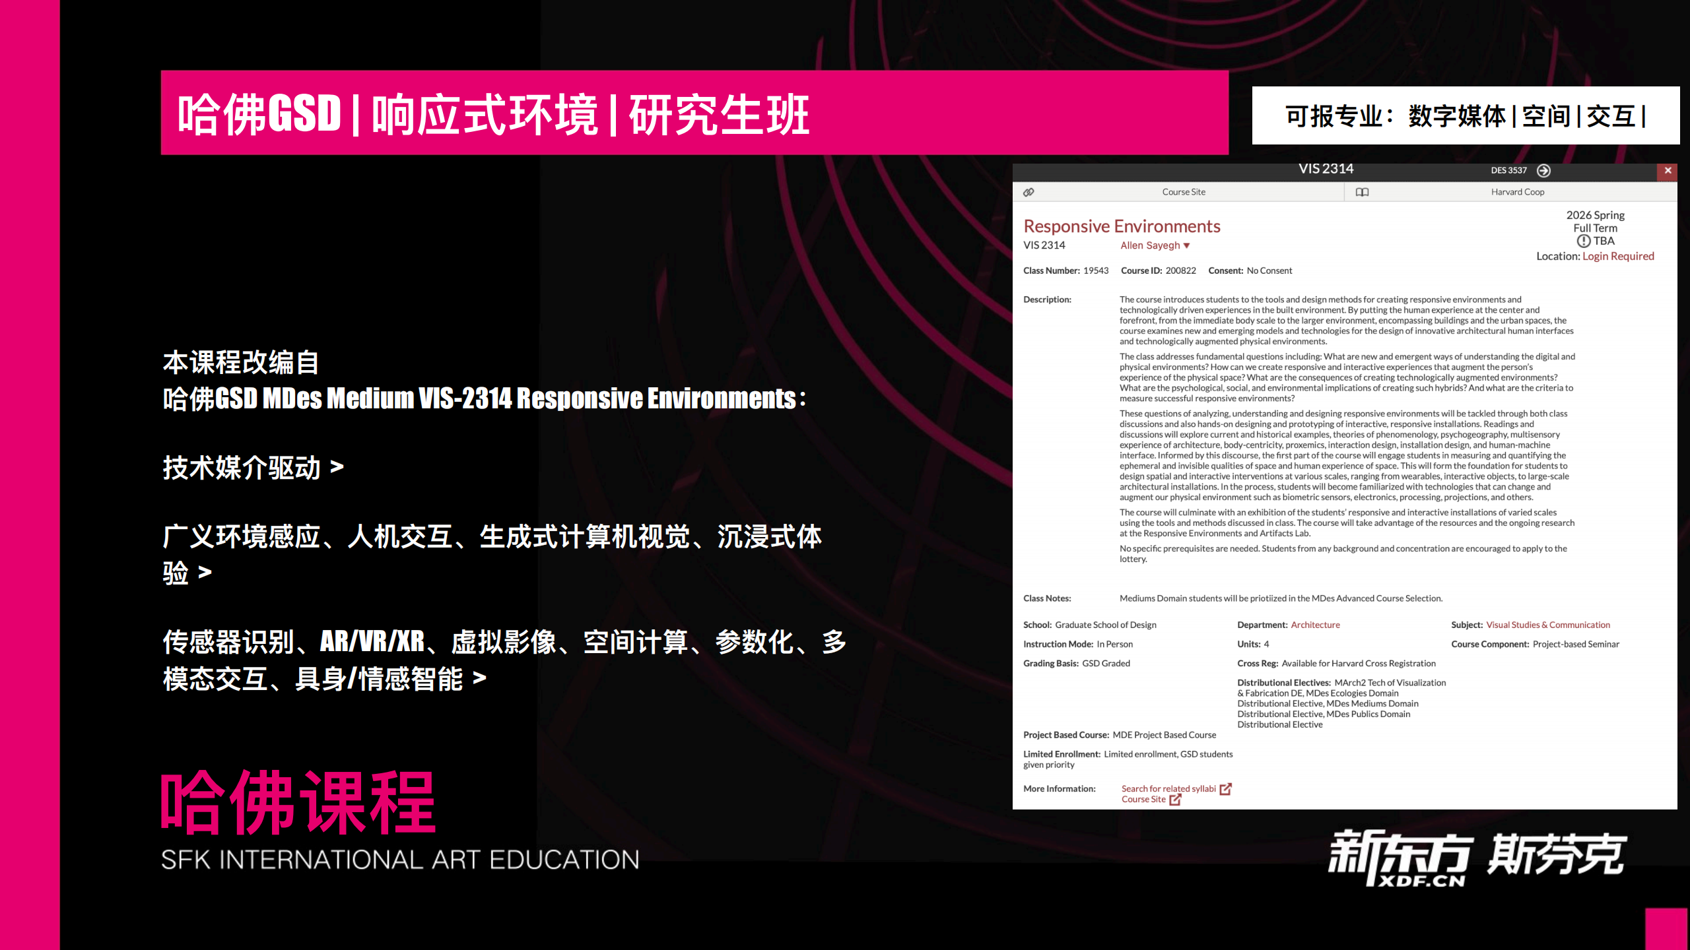The width and height of the screenshot is (1690, 950).
Task: Click the Responsive Environments course title
Action: [x=1122, y=226]
